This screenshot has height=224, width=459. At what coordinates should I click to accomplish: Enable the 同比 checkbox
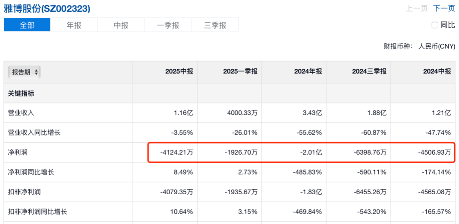point(435,25)
